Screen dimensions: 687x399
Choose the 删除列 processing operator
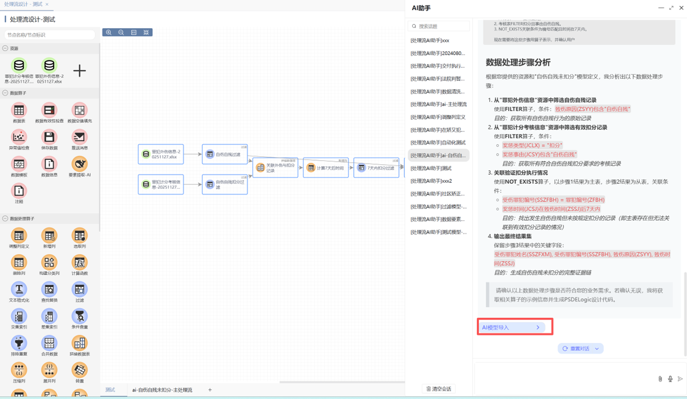click(19, 263)
